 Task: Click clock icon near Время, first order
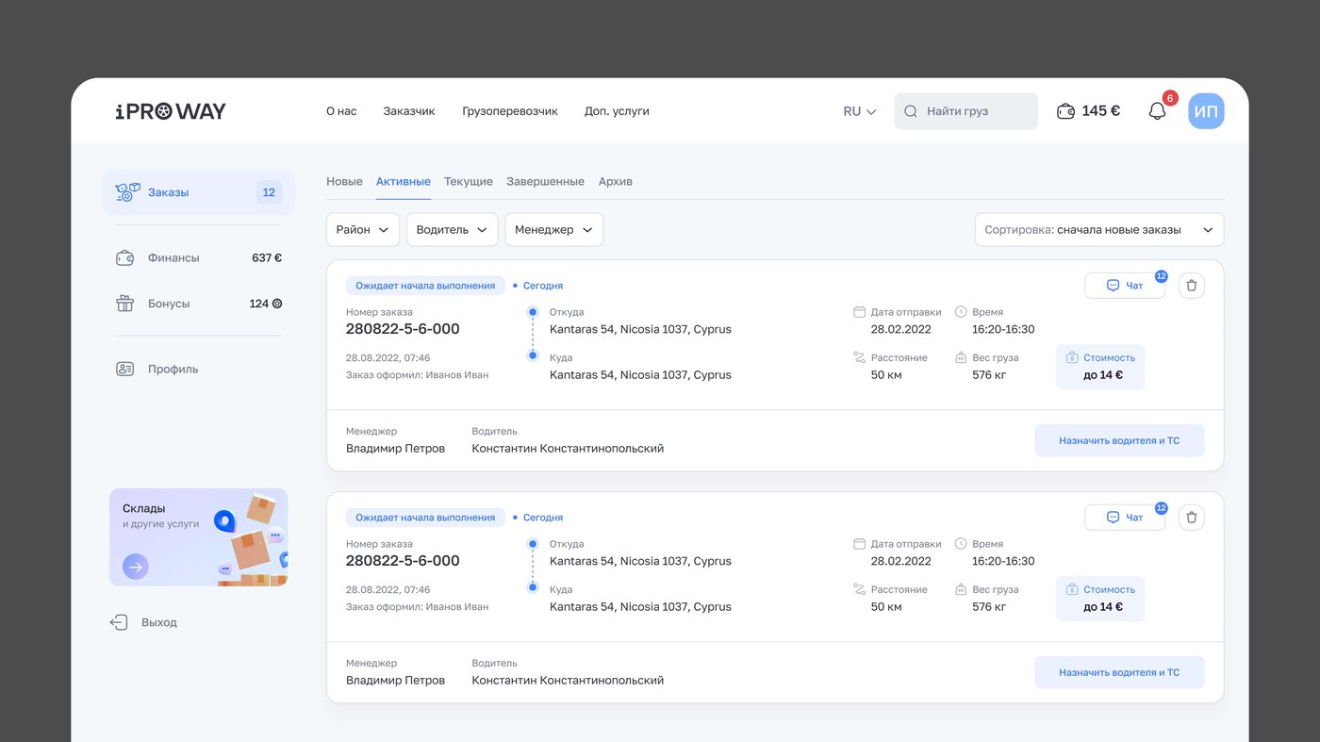click(961, 312)
